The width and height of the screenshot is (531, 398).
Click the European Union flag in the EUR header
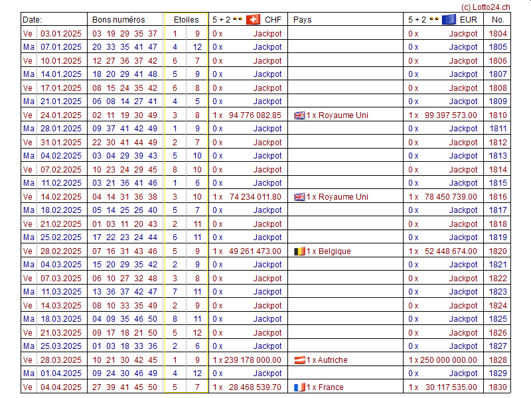click(449, 19)
